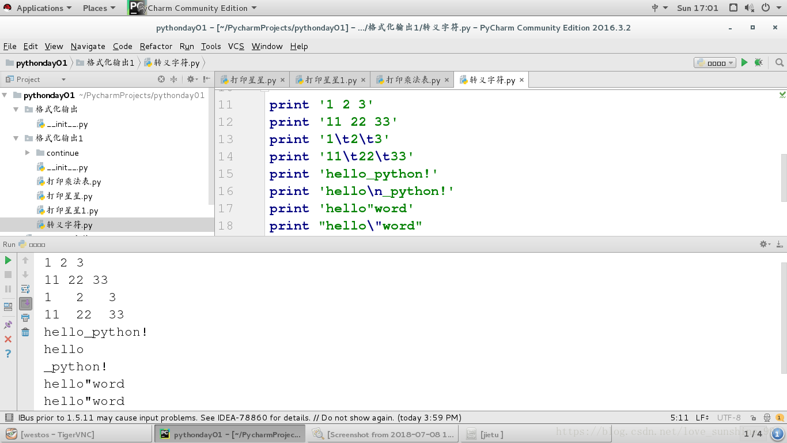Collapse the 格式化输出 folder
787x443 pixels.
click(x=16, y=110)
